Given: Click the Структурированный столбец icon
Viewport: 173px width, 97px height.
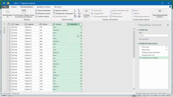Looking at the screenshot, I should coord(160,11).
